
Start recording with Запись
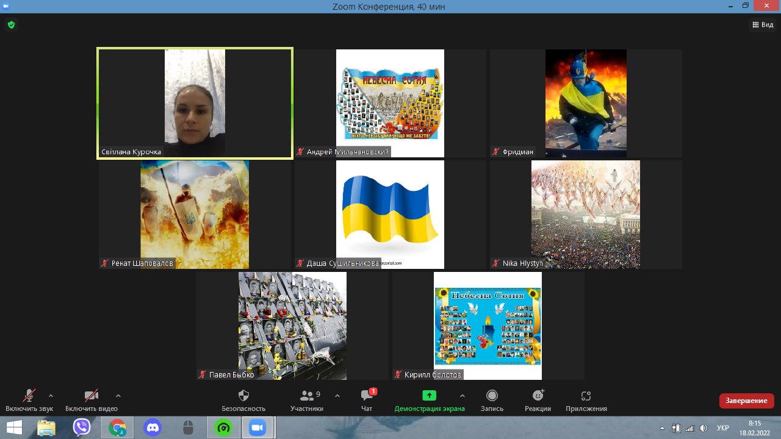point(492,401)
